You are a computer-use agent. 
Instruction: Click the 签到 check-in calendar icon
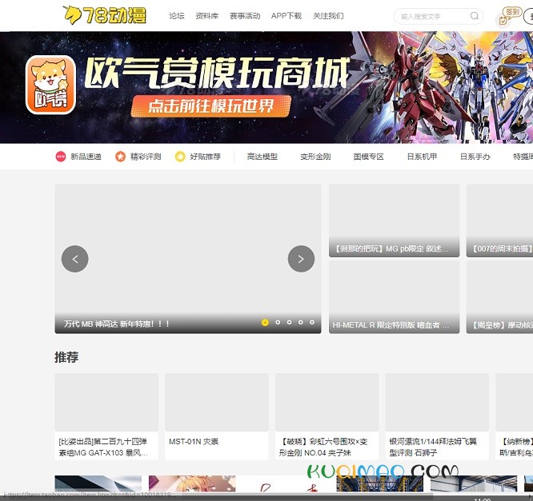coord(503,20)
